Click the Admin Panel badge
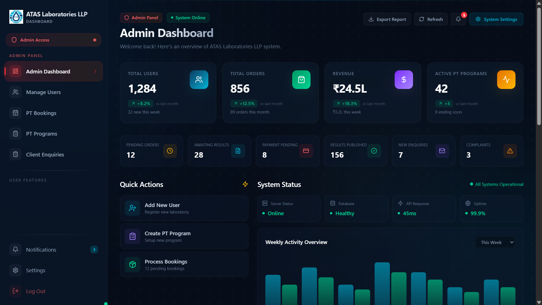Viewport: 542px width, 305px height. [141, 18]
